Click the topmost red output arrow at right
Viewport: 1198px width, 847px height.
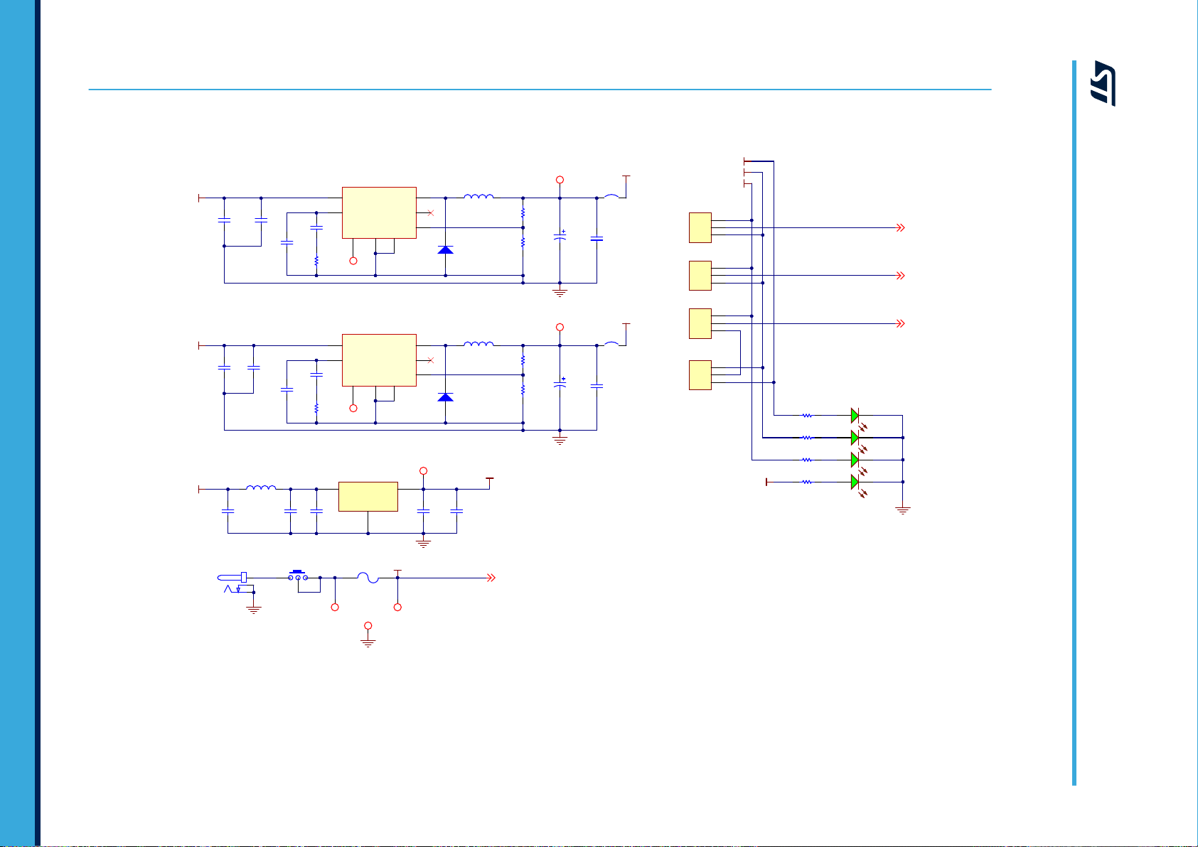(900, 227)
